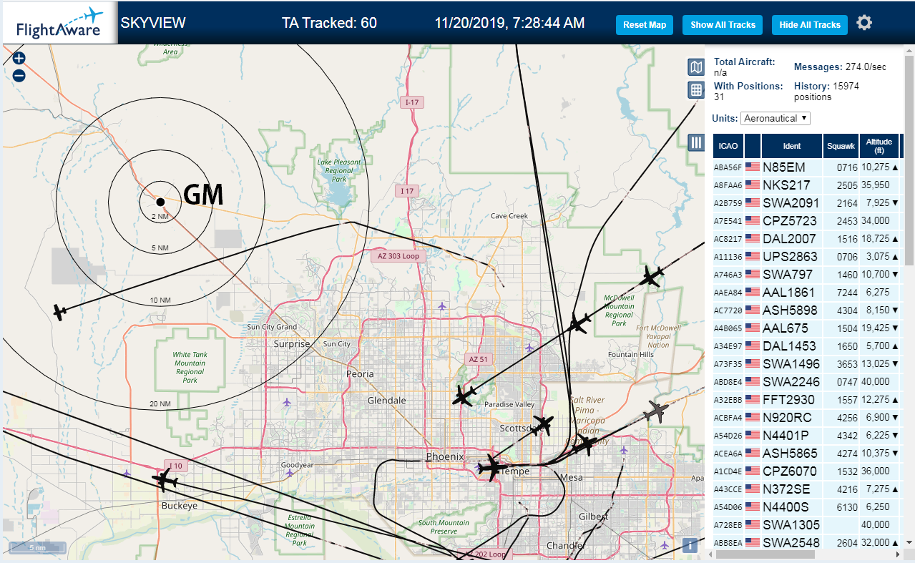The image size is (915, 563).
Task: Click ICAO code A11136
Action: pyautogui.click(x=728, y=257)
